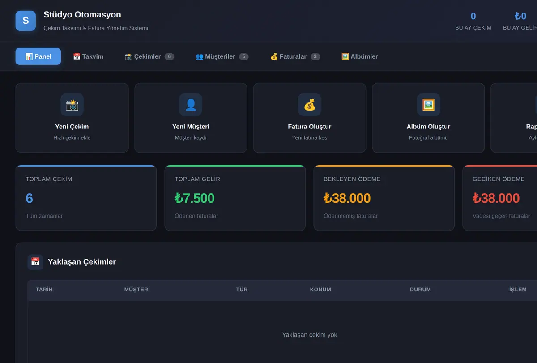The height and width of the screenshot is (363, 537).
Task: Switch to the Faturalar tab
Action: click(x=295, y=56)
